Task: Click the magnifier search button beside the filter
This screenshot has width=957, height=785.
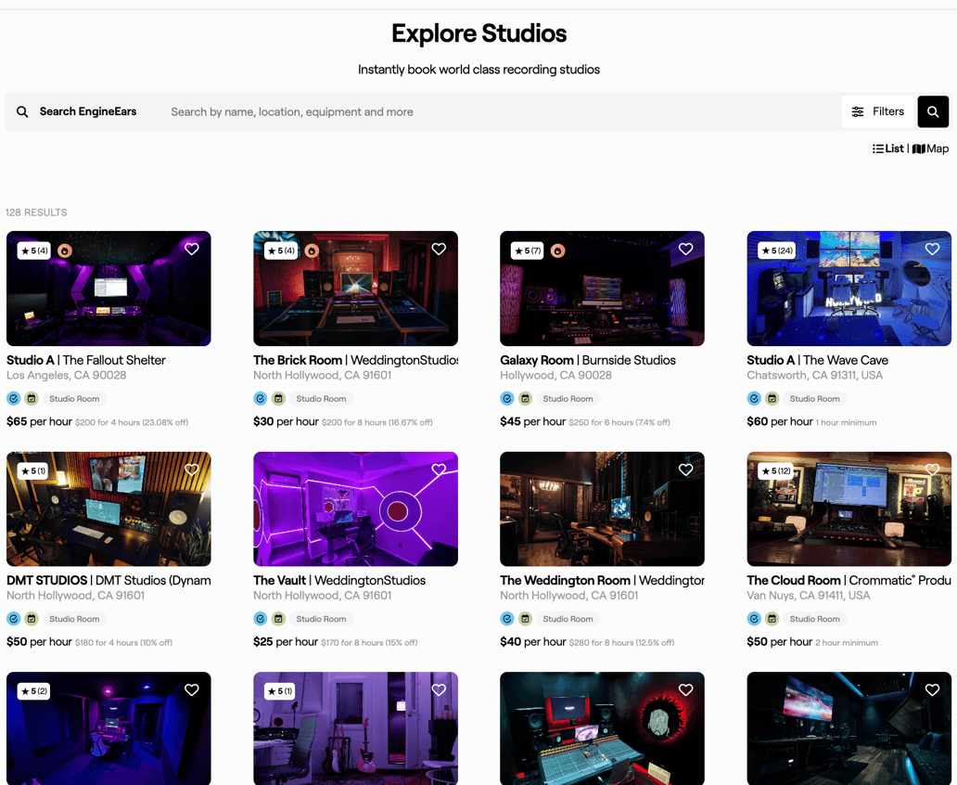Action: (x=932, y=111)
